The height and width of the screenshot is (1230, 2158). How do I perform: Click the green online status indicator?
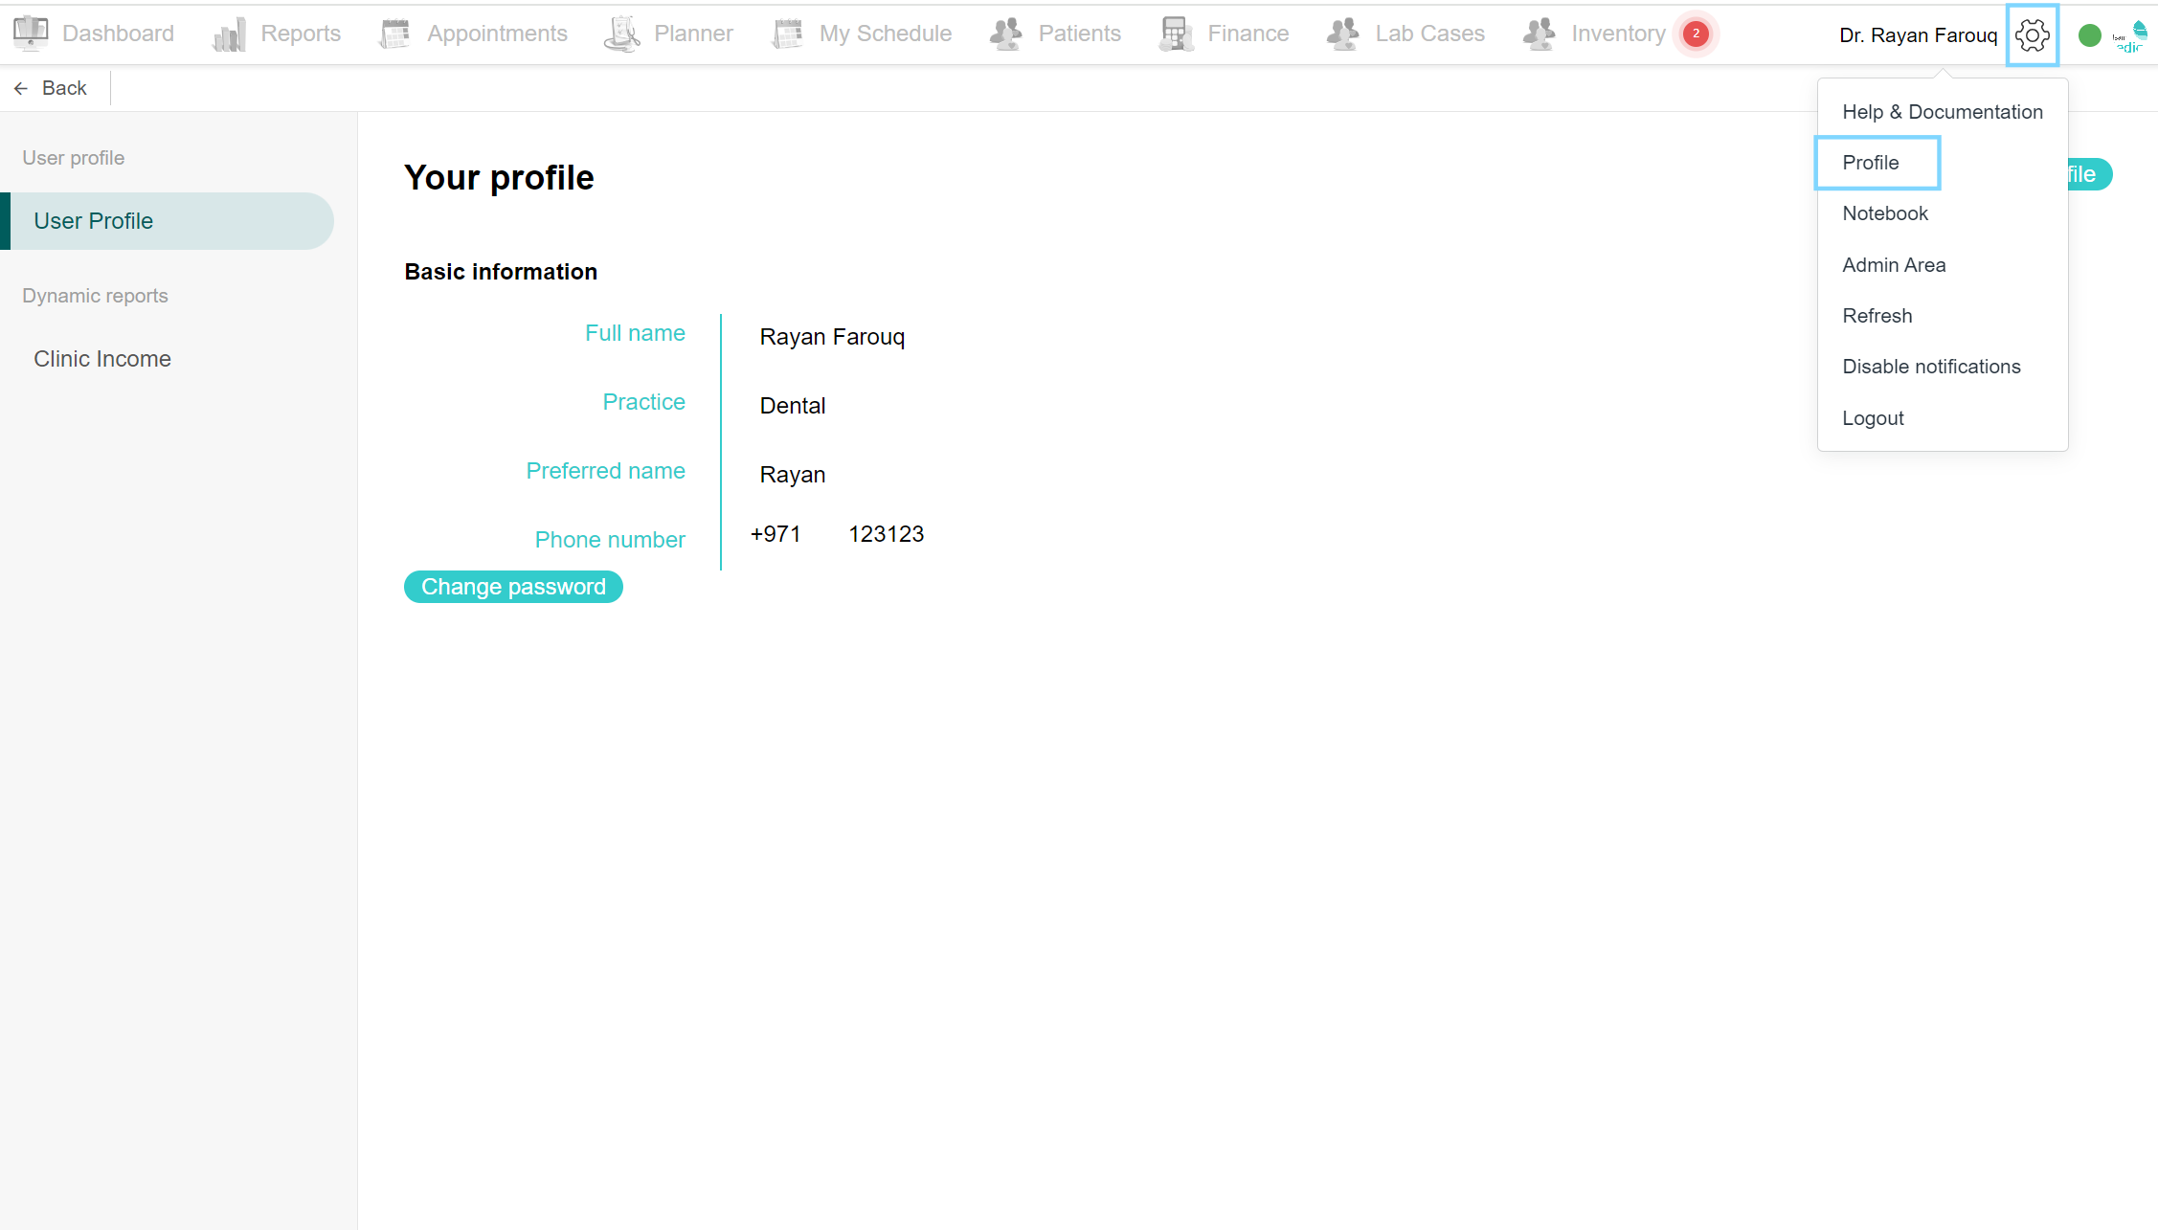pos(2090,35)
